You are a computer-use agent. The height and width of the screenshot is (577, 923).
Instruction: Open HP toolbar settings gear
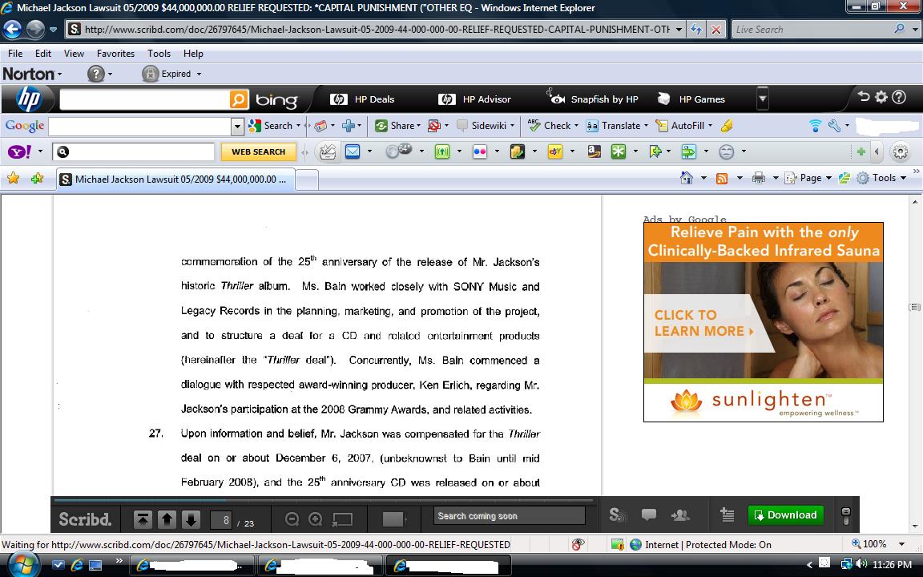coord(881,97)
